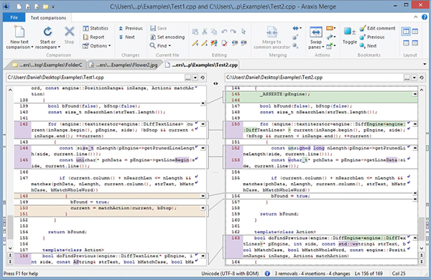Toggle the three-way horizontal layout
431x280 pixels.
pyautogui.click(x=415, y=43)
